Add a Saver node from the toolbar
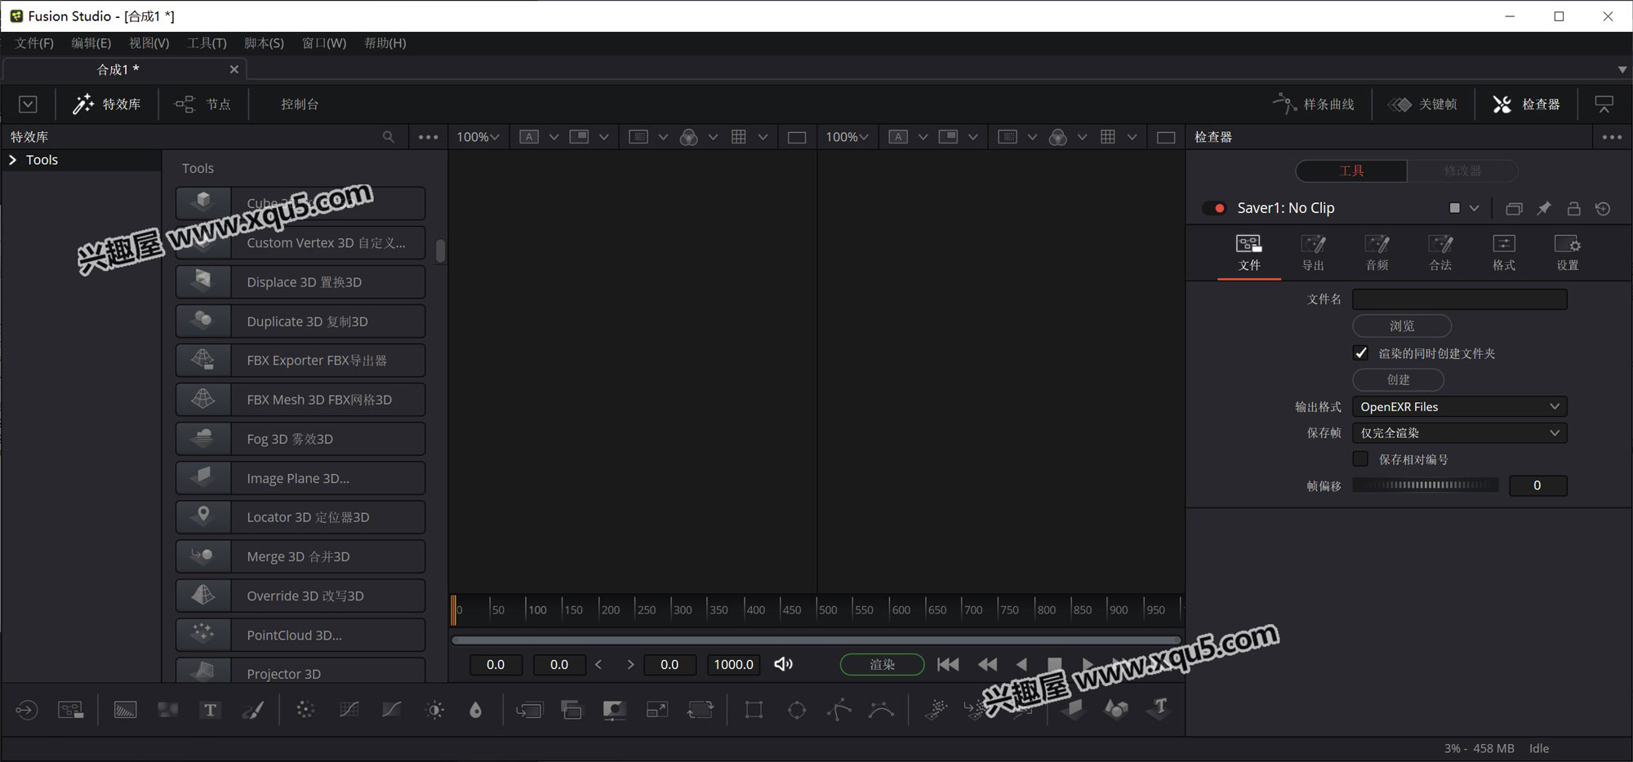Screen dimensions: 1633x762 pos(70,710)
